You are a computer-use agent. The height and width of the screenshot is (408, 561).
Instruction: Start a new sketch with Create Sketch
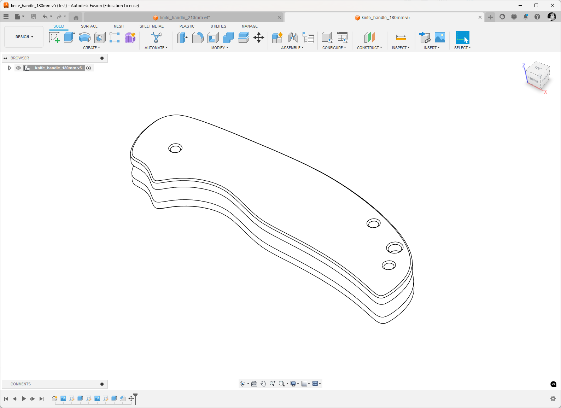point(54,37)
